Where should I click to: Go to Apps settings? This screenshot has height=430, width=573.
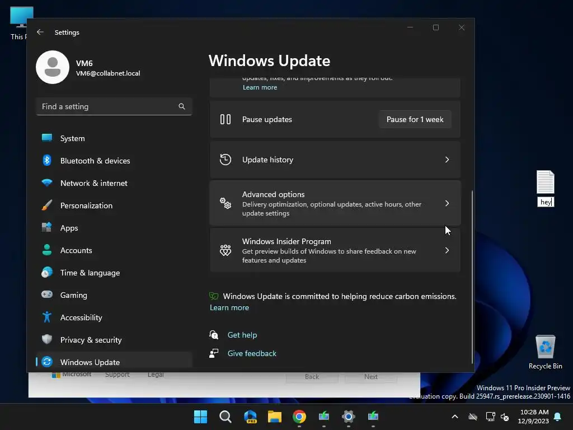coord(114,228)
